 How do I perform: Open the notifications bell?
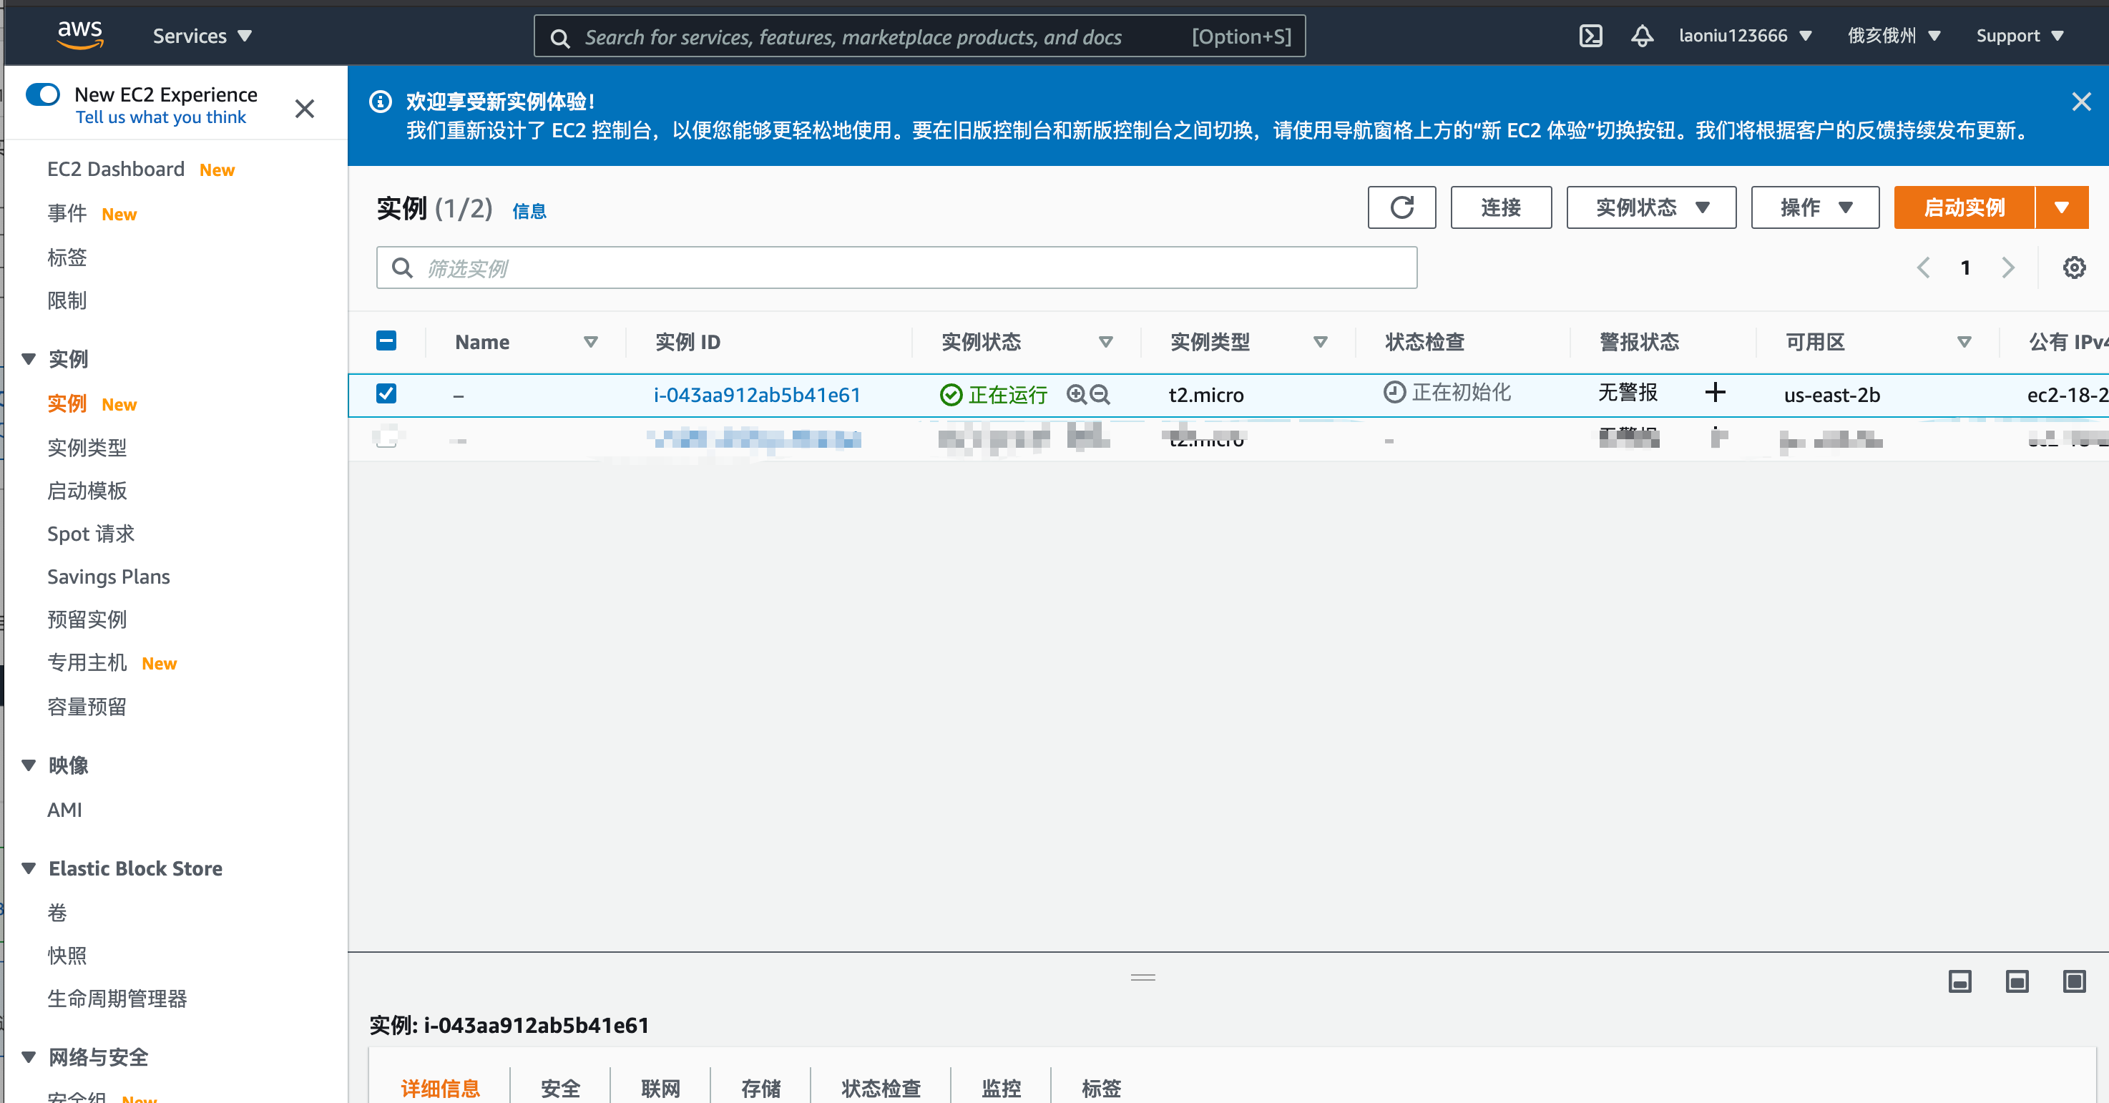click(x=1642, y=36)
